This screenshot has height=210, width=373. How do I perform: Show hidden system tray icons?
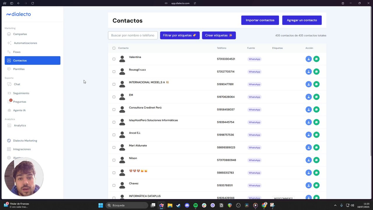tap(335, 205)
